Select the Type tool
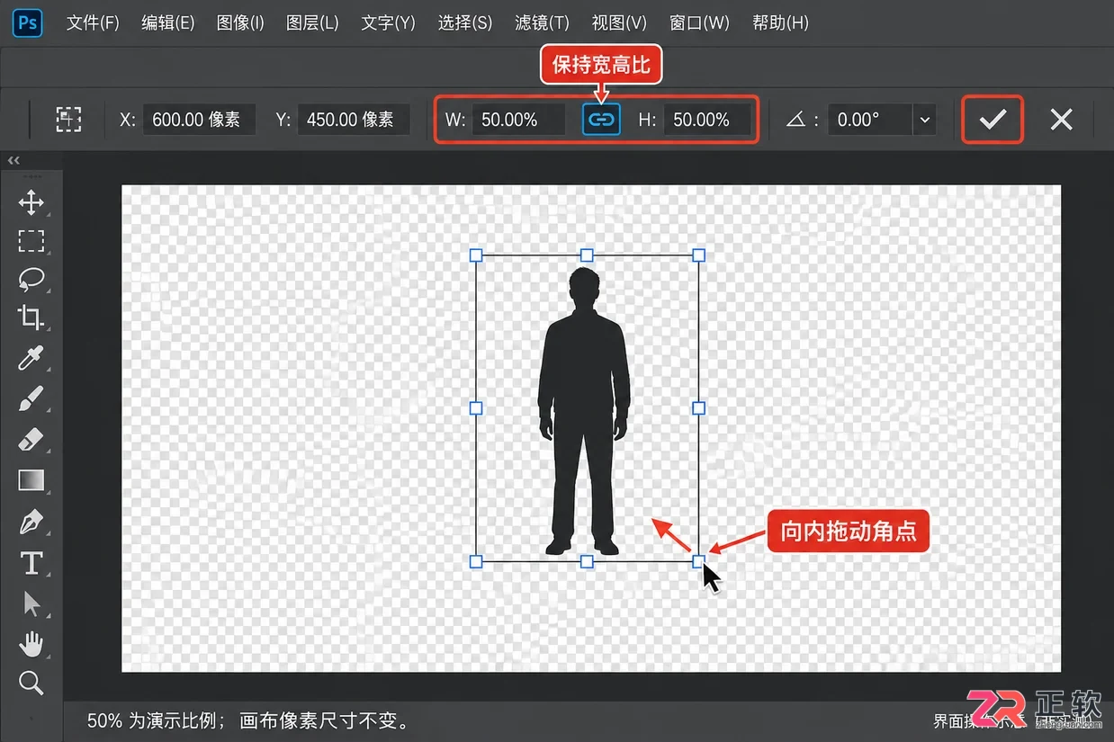 tap(31, 563)
